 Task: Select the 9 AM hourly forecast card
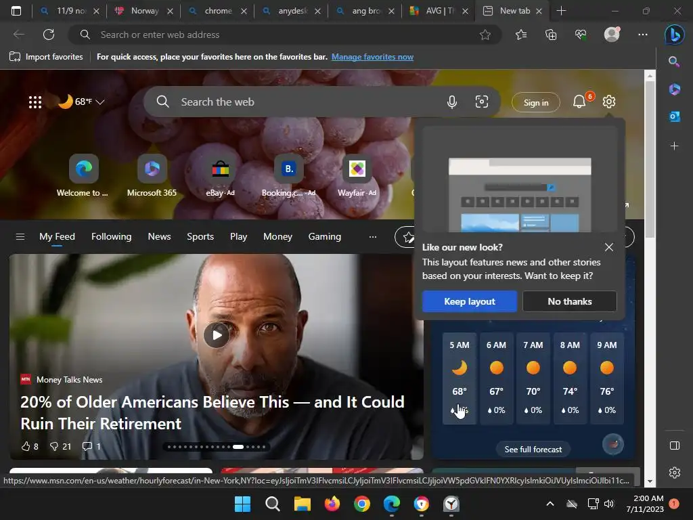tap(607, 378)
